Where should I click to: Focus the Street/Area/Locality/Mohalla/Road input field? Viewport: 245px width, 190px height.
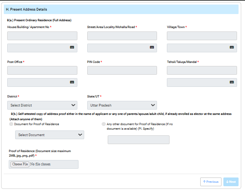click(x=122, y=36)
